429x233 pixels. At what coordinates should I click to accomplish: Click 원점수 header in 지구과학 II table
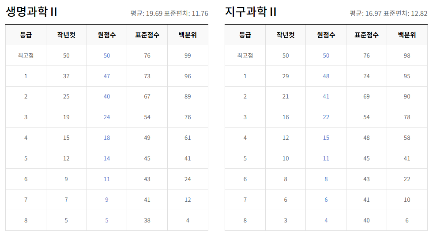click(x=326, y=35)
